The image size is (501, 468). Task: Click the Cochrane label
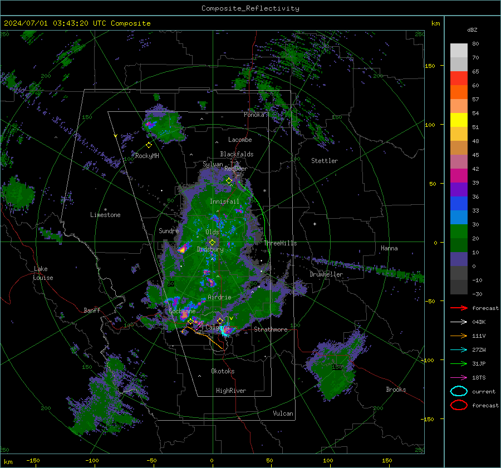182,311
